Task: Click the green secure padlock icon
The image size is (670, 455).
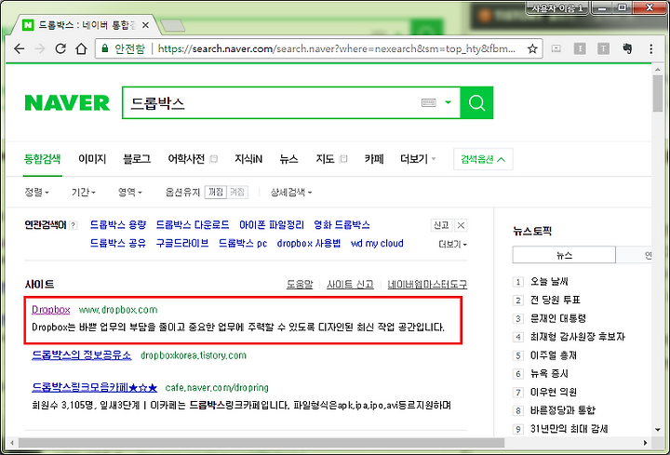Action: (104, 48)
